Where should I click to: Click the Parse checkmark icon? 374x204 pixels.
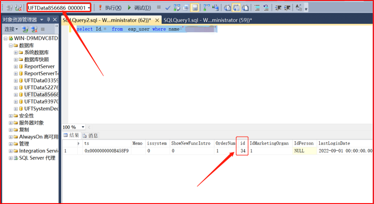168,8
